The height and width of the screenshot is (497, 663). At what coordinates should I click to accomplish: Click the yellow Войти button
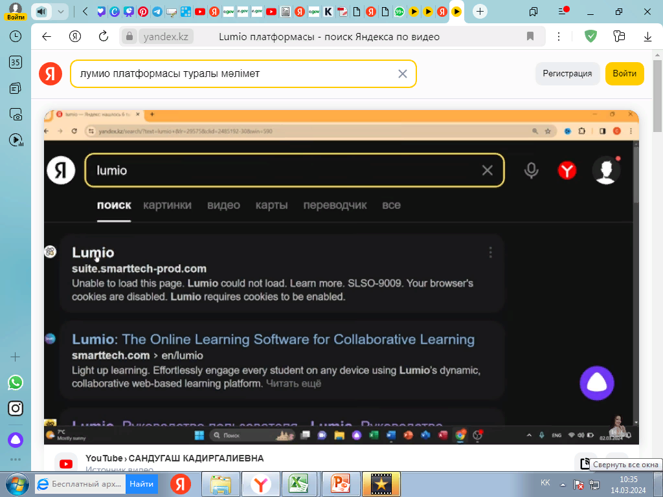[x=625, y=74]
